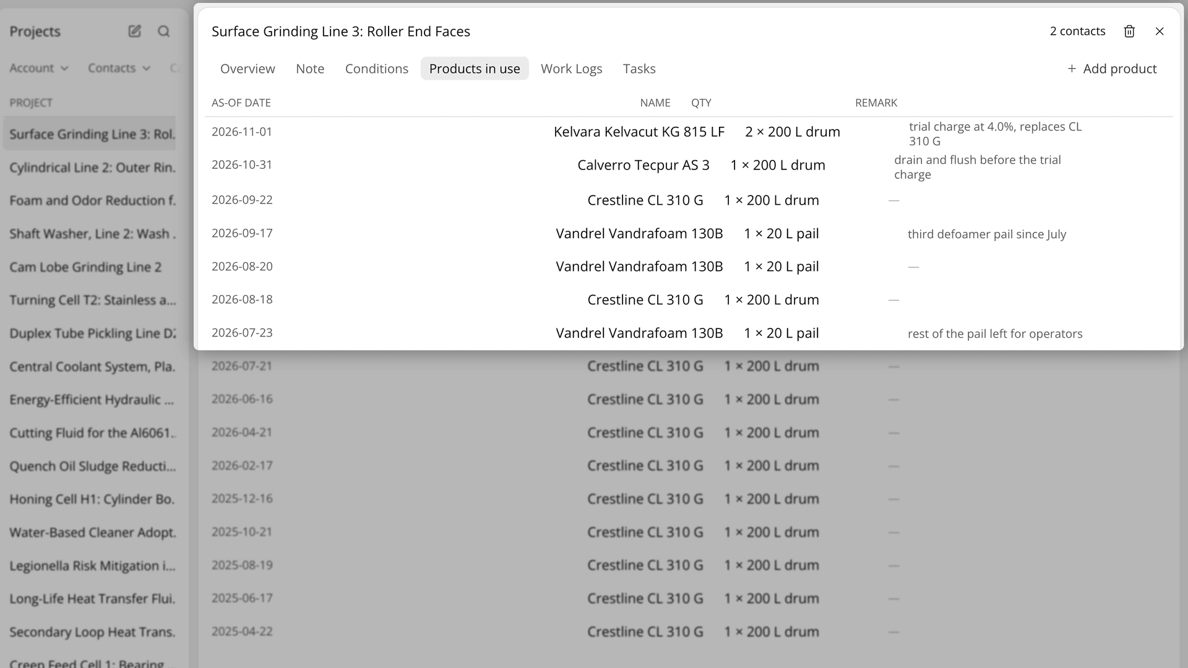Open the Work Logs tab
This screenshot has height=668, width=1188.
(571, 69)
